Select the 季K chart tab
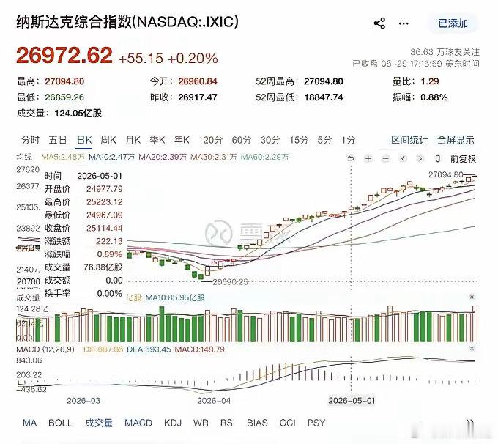Image resolution: width=498 pixels, height=444 pixels. (157, 140)
